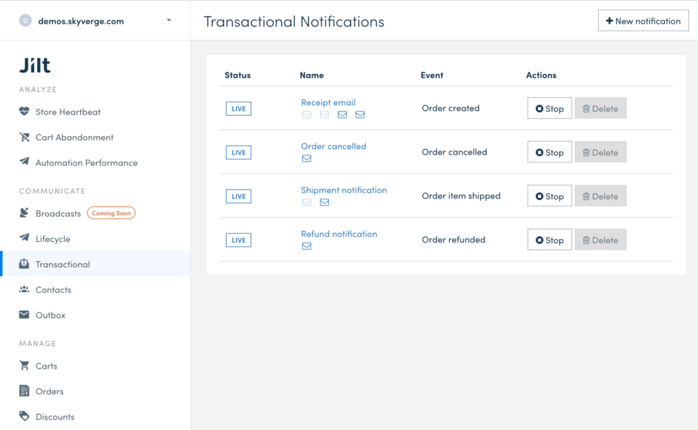Create a new notification

coord(644,21)
